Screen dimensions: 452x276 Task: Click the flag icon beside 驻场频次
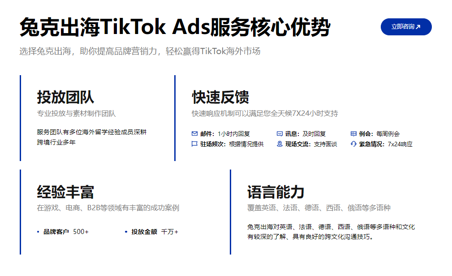tap(194, 144)
